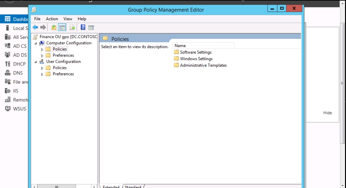Toggle the Show/Hide Action Pane toolbar icon
Viewport: 346px width, 188px height.
pyautogui.click(x=91, y=27)
